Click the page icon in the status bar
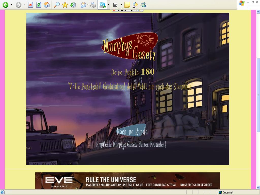This screenshot has width=260, height=195. [x=2, y=192]
